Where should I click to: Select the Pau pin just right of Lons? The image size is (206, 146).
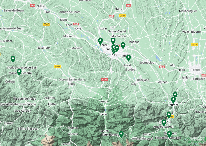click(114, 48)
